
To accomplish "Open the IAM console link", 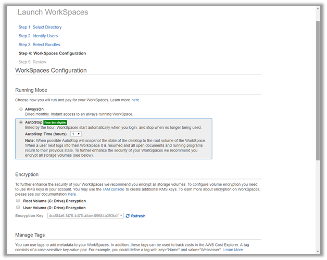I will pos(114,189).
